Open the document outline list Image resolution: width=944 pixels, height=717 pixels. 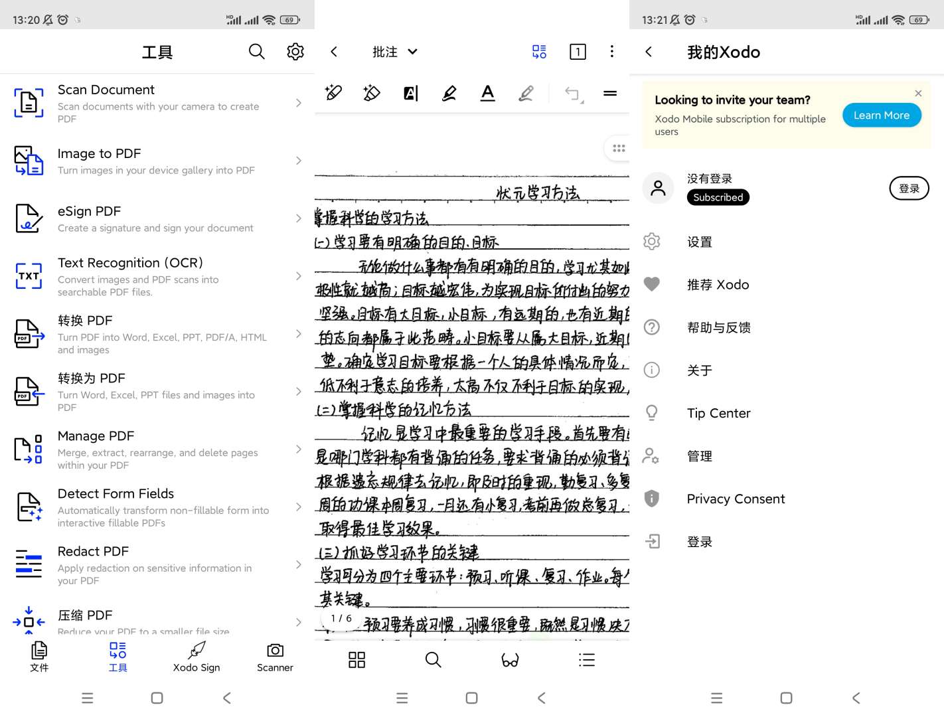click(x=587, y=659)
